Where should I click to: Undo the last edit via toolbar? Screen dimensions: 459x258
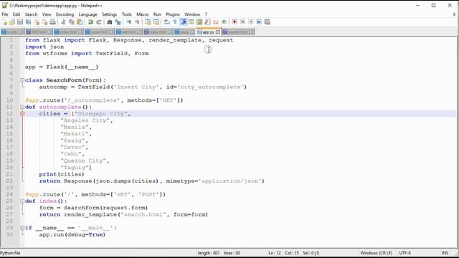[x=90, y=22]
